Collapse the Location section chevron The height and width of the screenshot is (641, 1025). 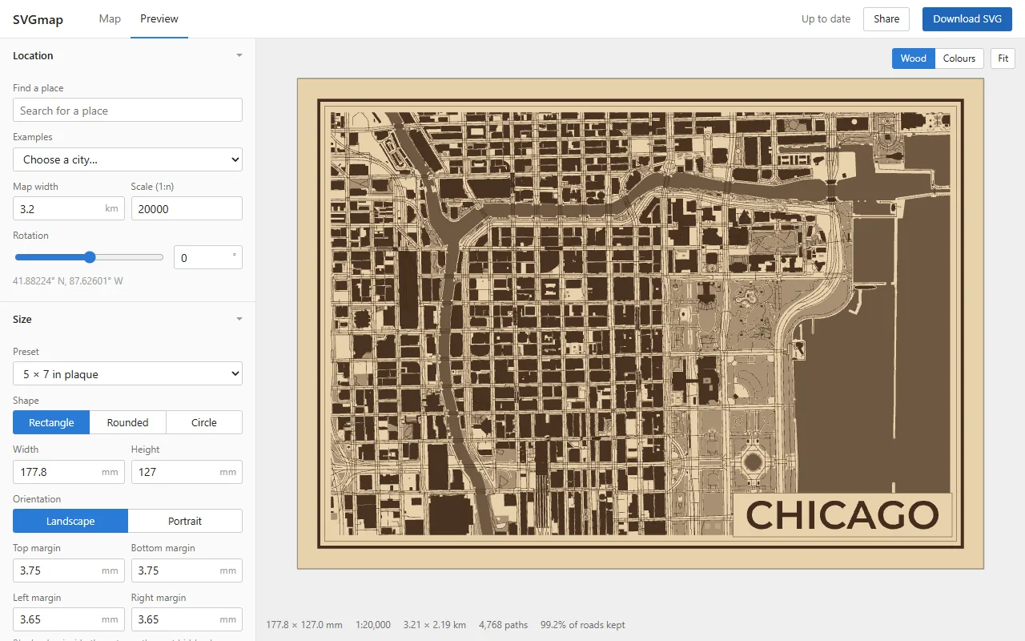click(x=239, y=56)
